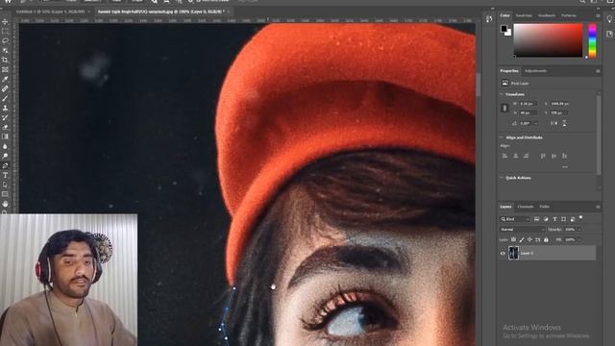The height and width of the screenshot is (346, 615).
Task: Select the History Brush tool
Action: [x=5, y=117]
